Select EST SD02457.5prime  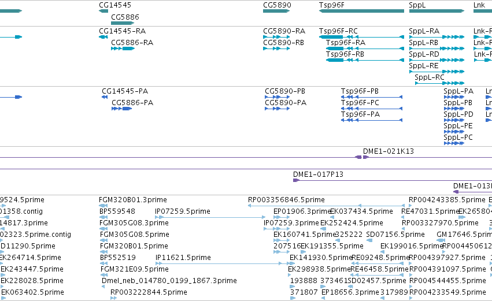point(377,281)
